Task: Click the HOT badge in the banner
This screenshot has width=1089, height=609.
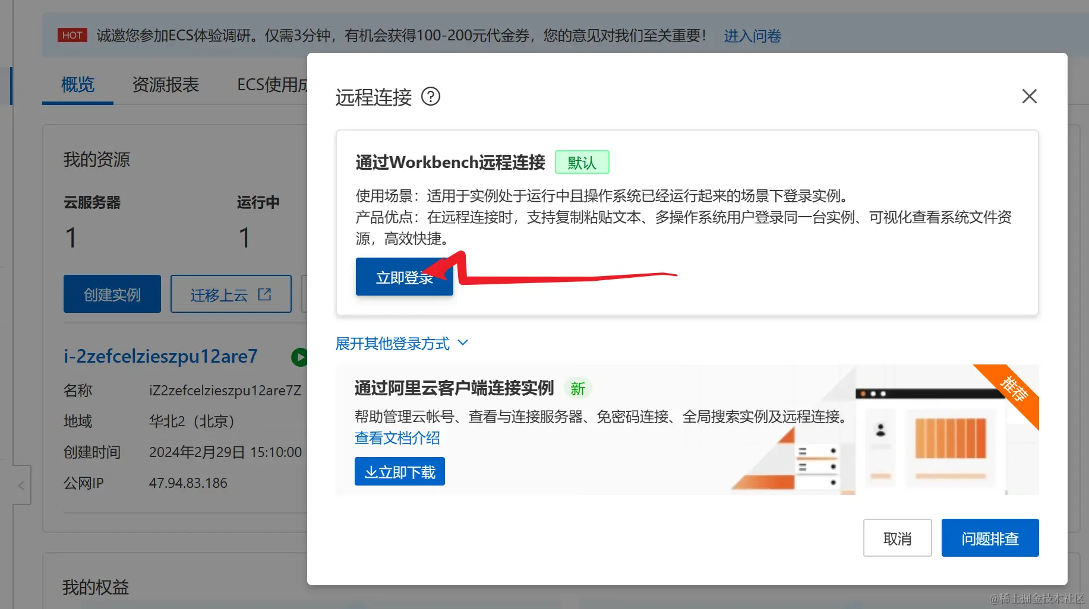Action: click(72, 35)
